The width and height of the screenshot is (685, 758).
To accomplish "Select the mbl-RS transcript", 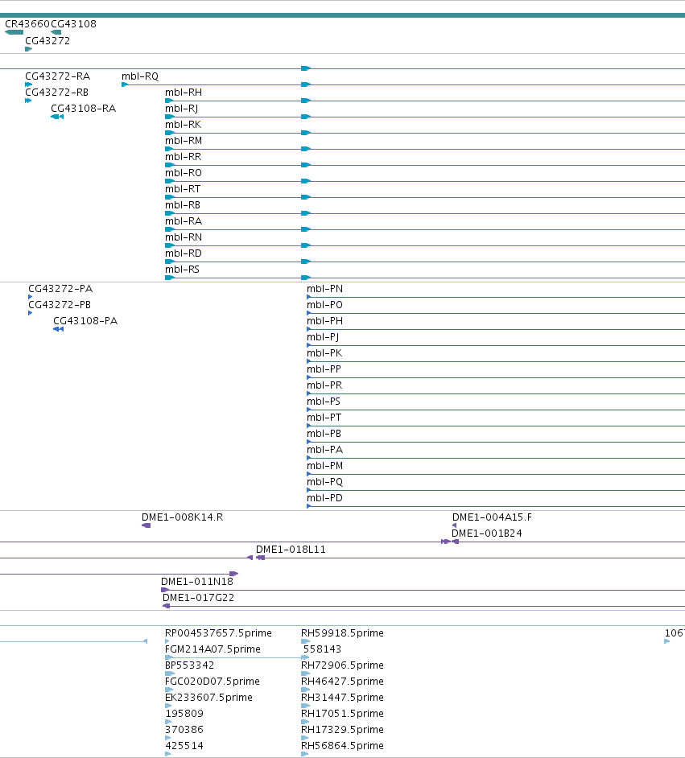I will (182, 270).
